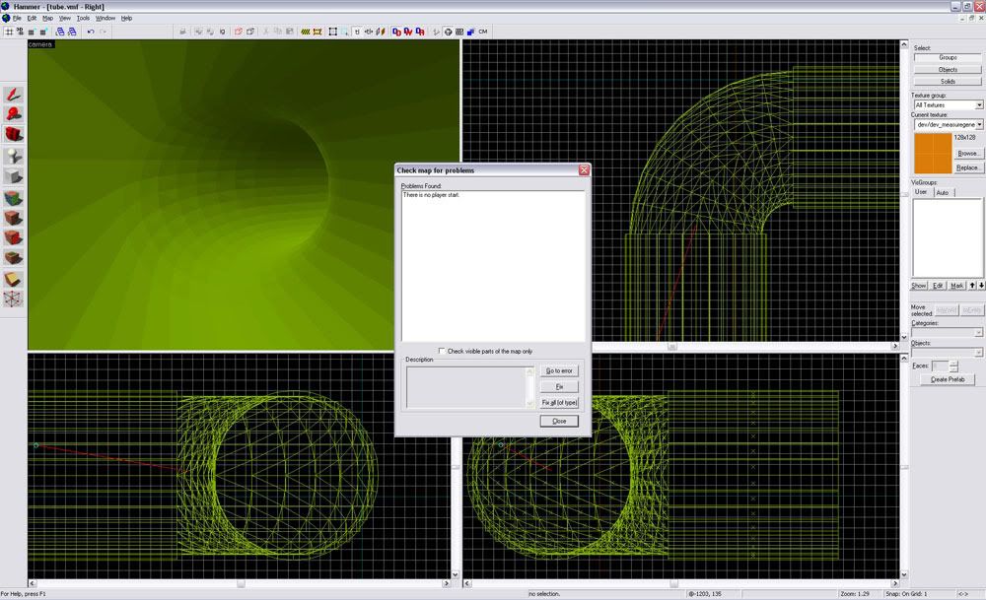Activate the Magnify tool
The height and width of the screenshot is (600, 986).
pyautogui.click(x=14, y=114)
